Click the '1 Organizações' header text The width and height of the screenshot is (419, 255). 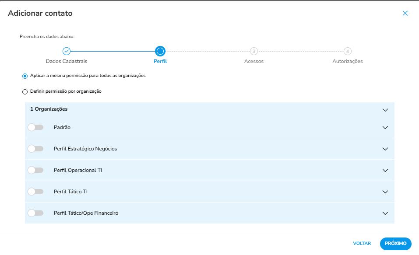point(49,109)
